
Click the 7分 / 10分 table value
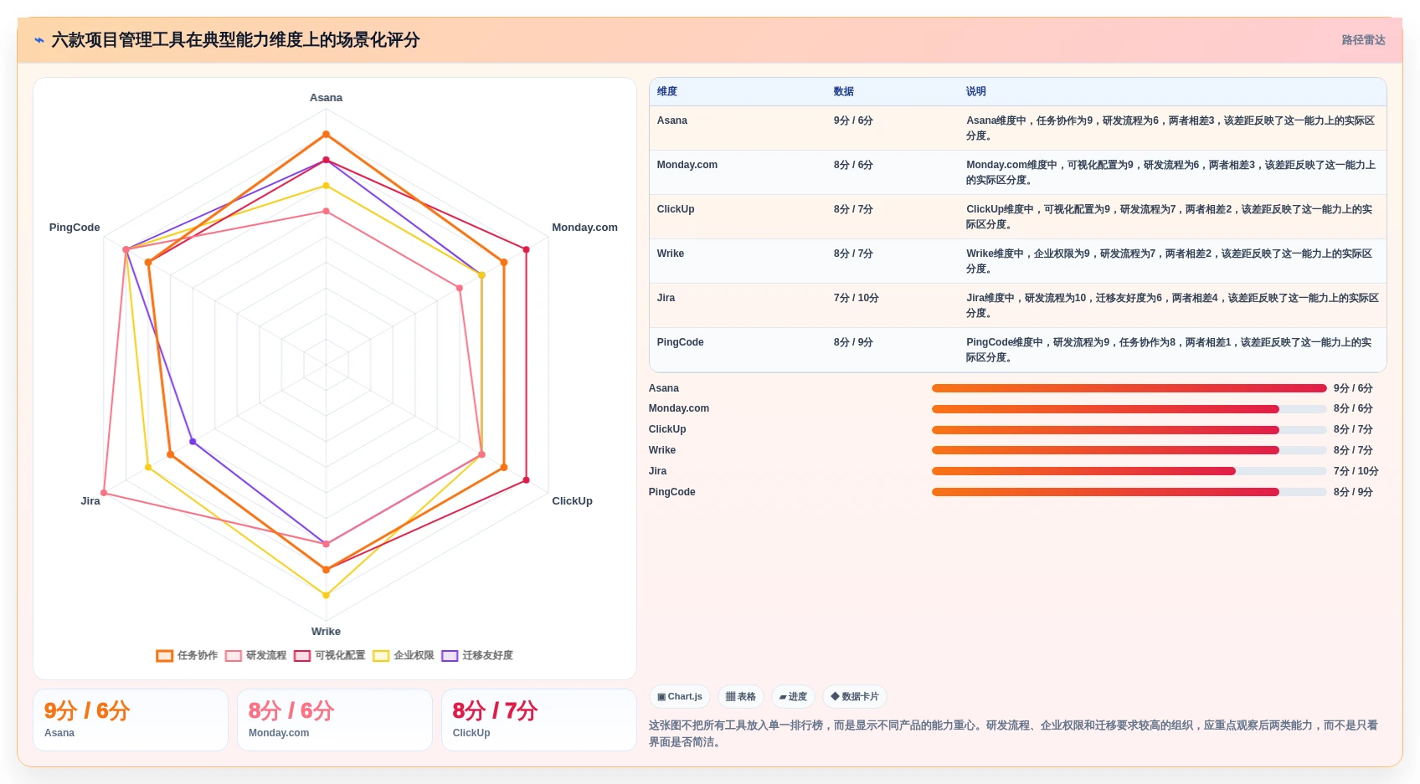[x=857, y=298]
